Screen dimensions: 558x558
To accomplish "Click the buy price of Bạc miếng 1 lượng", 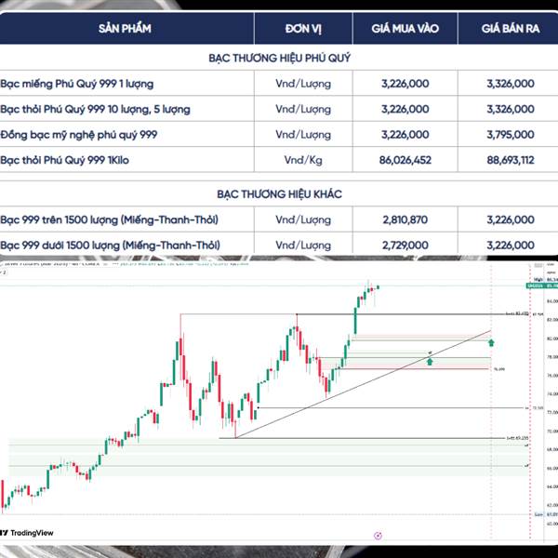I will coord(405,84).
